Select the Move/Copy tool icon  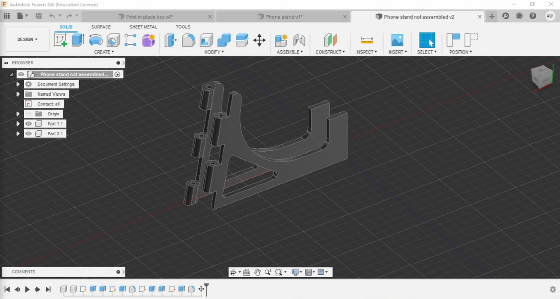[259, 40]
